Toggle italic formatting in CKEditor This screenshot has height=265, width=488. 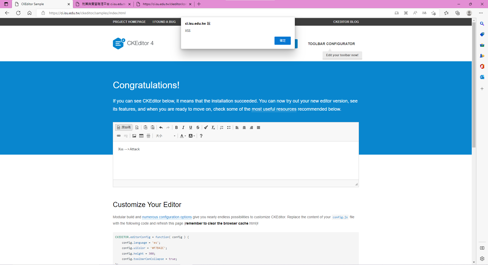pyautogui.click(x=183, y=127)
